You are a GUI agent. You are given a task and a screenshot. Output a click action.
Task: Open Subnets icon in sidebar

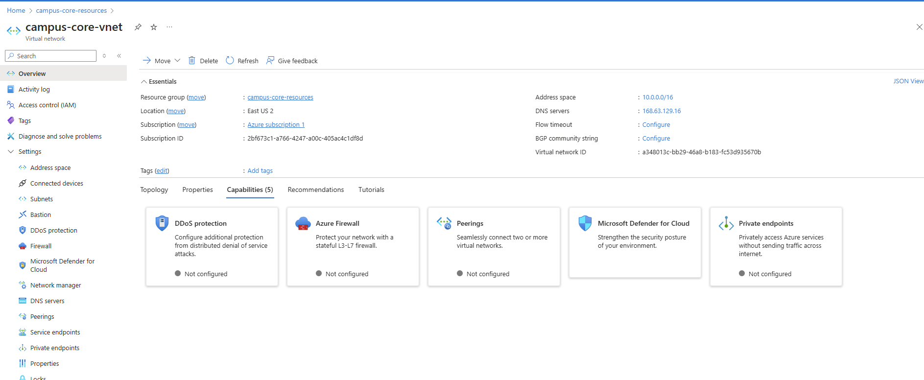tap(23, 199)
